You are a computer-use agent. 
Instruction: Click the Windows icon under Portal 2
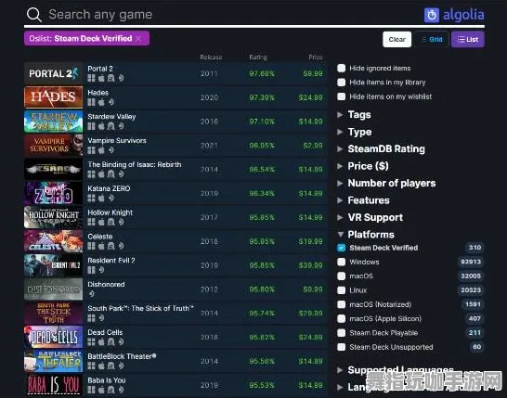pos(92,78)
